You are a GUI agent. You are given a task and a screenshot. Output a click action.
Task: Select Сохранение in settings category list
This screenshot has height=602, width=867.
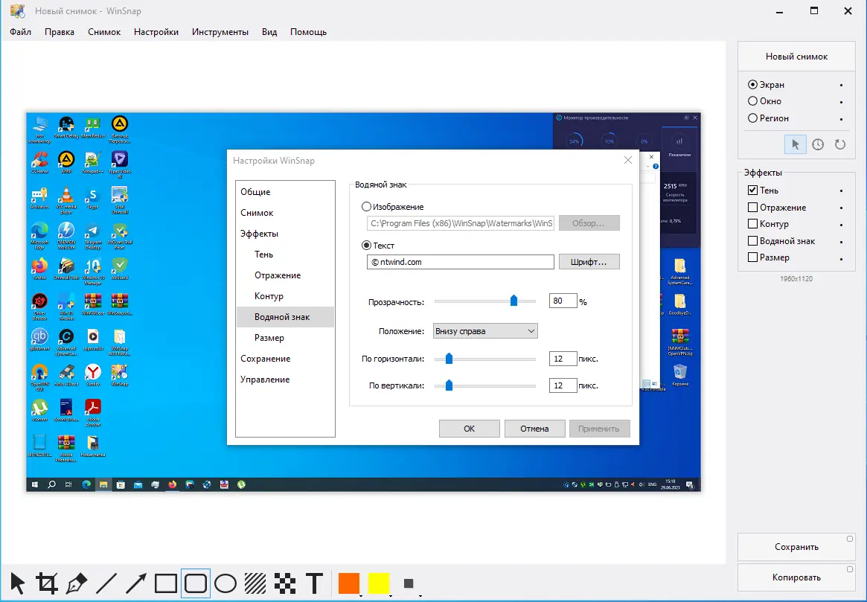pyautogui.click(x=266, y=359)
